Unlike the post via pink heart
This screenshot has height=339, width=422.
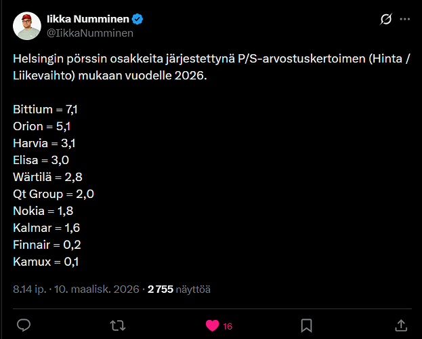(212, 325)
